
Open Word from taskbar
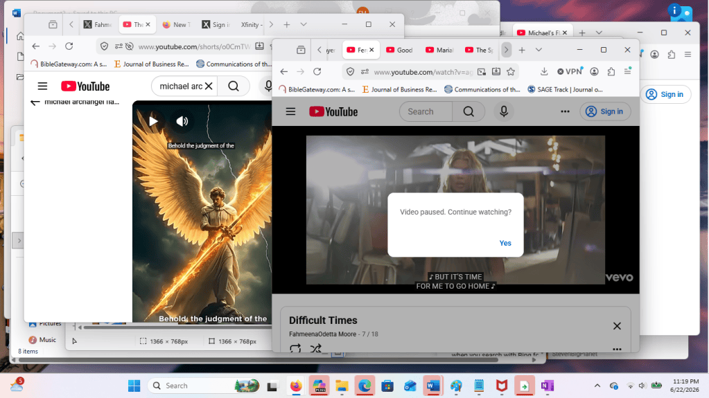[432, 386]
